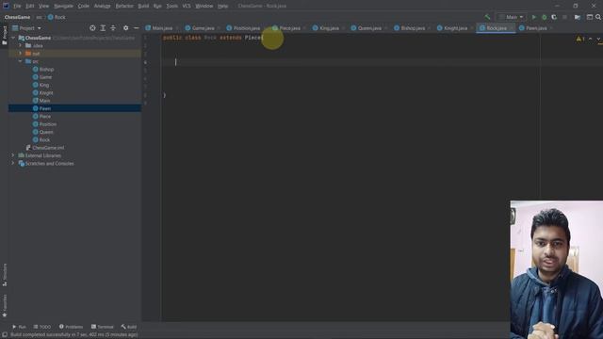Viewport: 603px width, 339px height.
Task: Go to next highlighted error arrow
Action: (x=599, y=39)
